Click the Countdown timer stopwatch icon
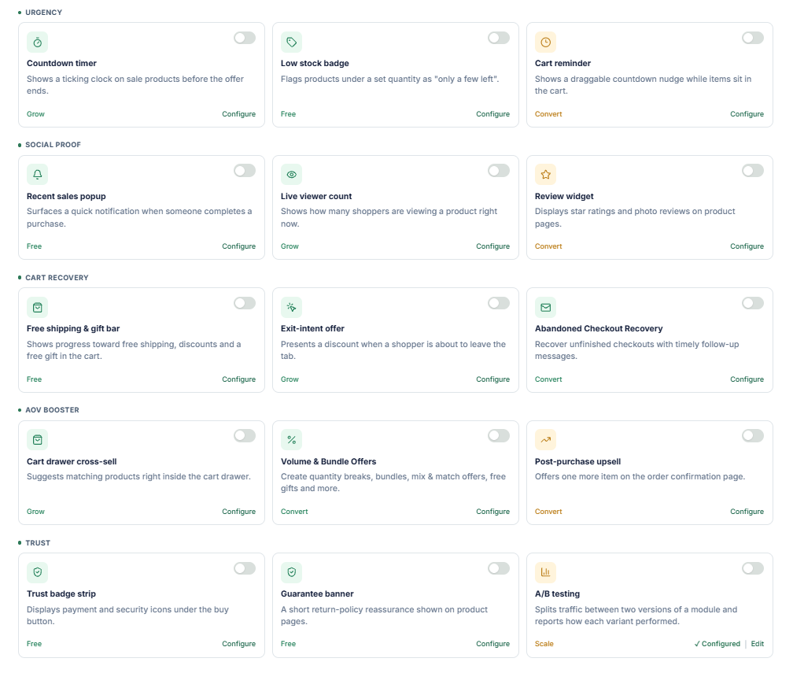The image size is (793, 673). 38,42
